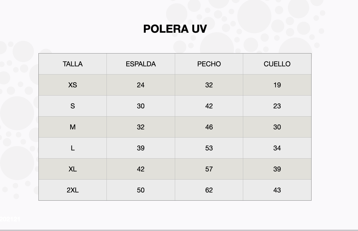Select the TALLA column header
The width and height of the screenshot is (358, 231).
(x=72, y=64)
